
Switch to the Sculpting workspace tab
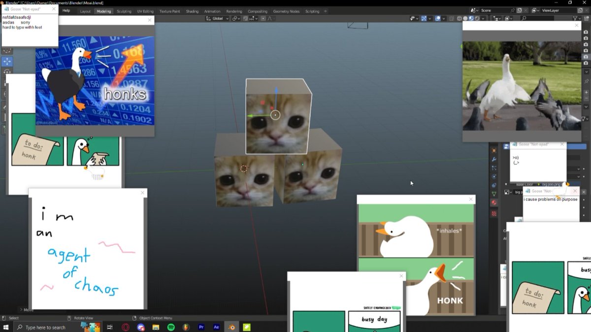tap(124, 11)
